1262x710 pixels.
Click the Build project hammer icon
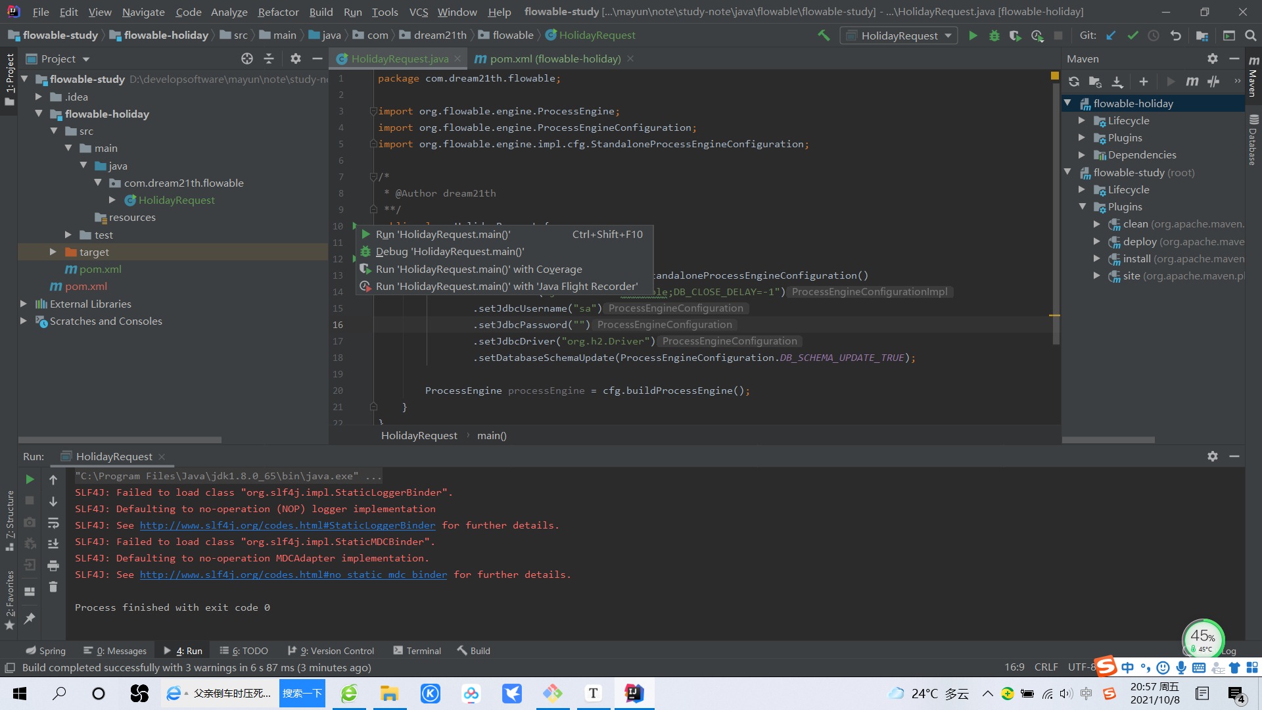click(x=824, y=35)
